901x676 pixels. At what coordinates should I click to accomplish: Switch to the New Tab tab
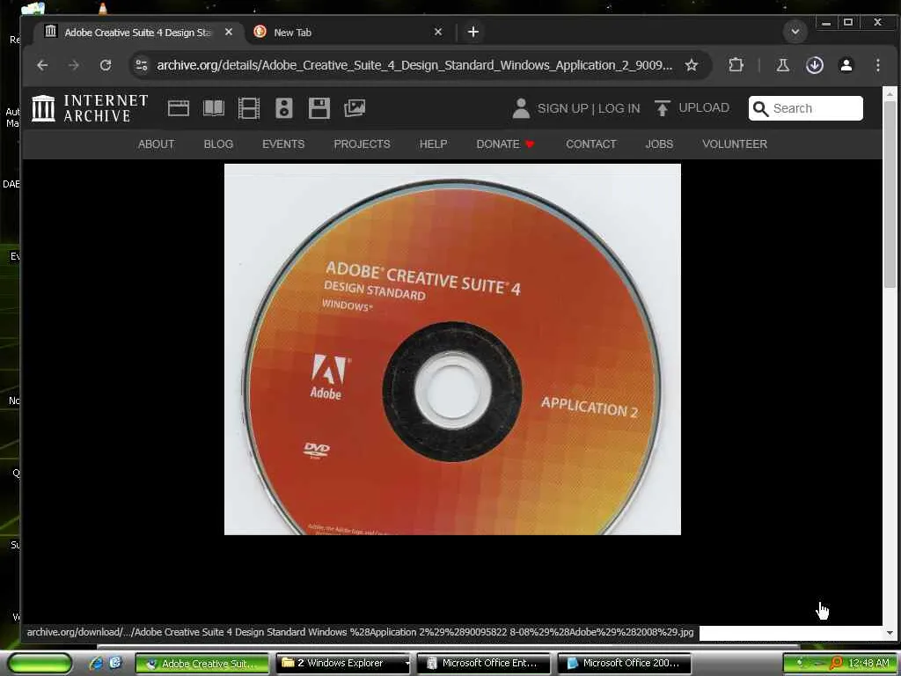coord(348,33)
